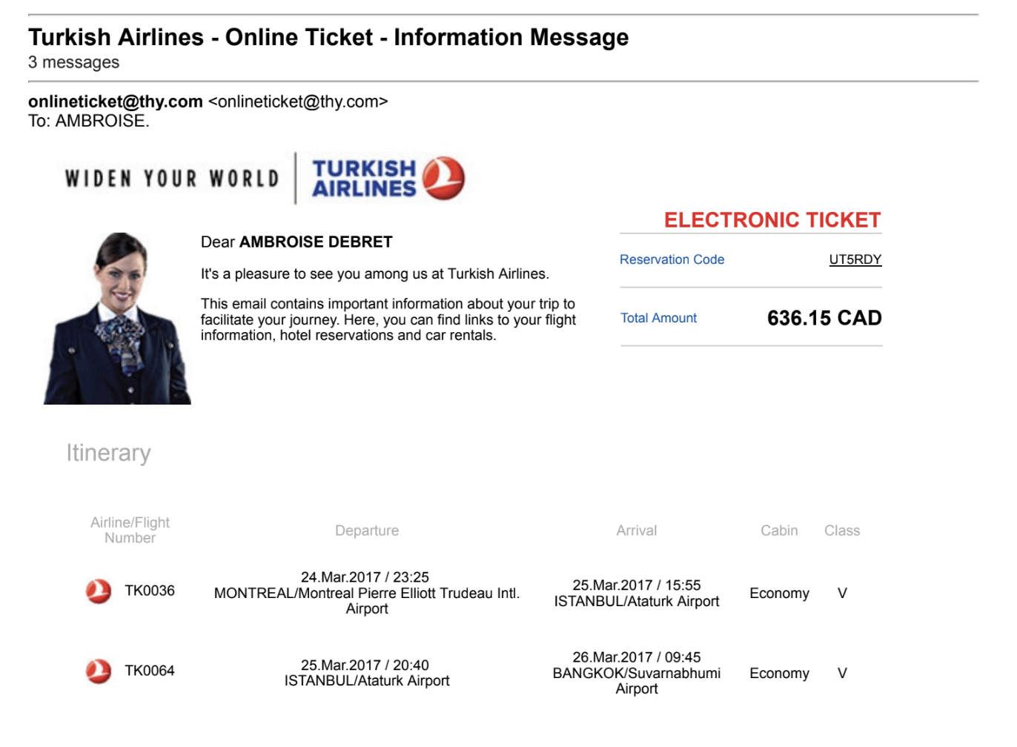Select the 636.15 CAD total amount

tap(824, 318)
